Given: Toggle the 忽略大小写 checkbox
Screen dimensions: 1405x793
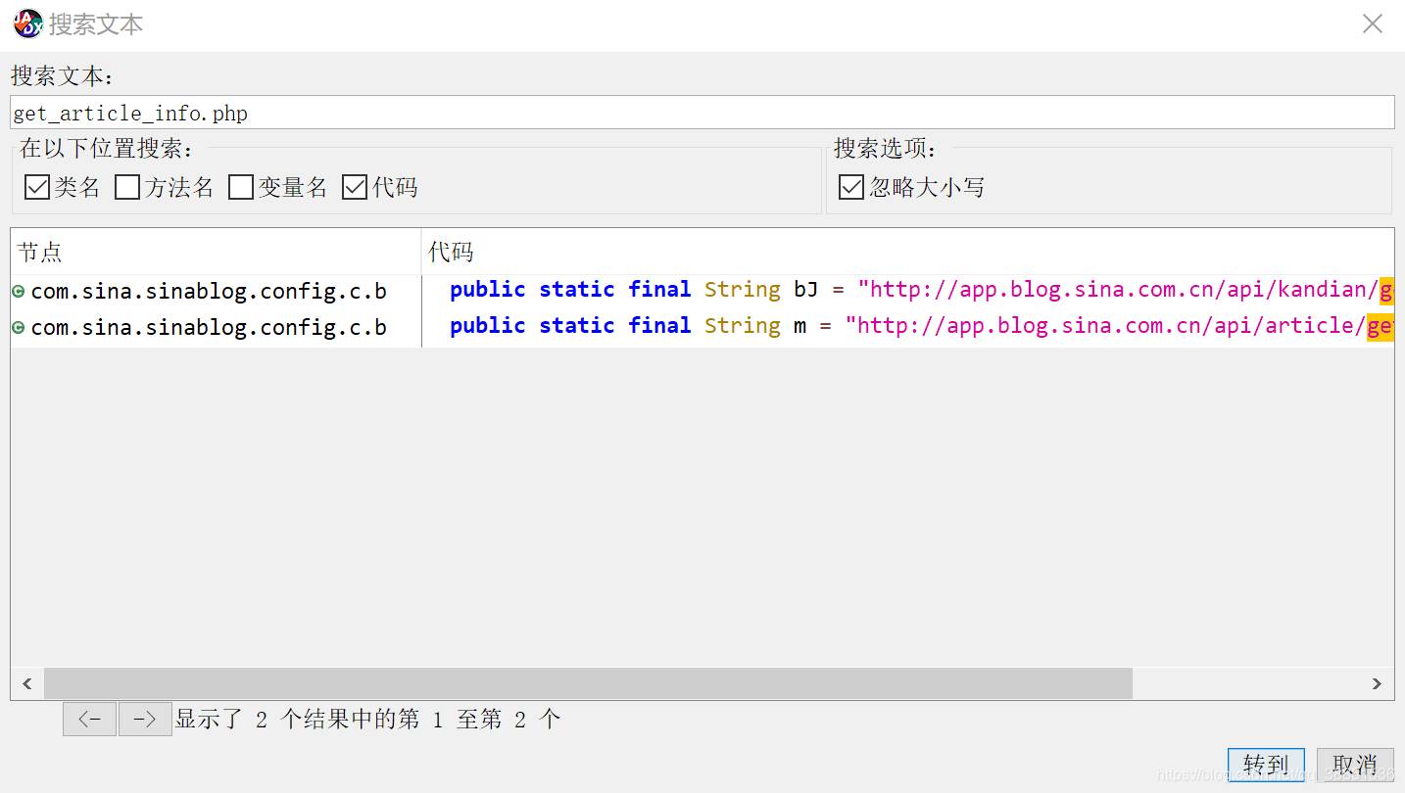Looking at the screenshot, I should pyautogui.click(x=851, y=187).
